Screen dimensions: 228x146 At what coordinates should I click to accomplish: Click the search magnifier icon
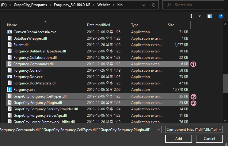169,5
